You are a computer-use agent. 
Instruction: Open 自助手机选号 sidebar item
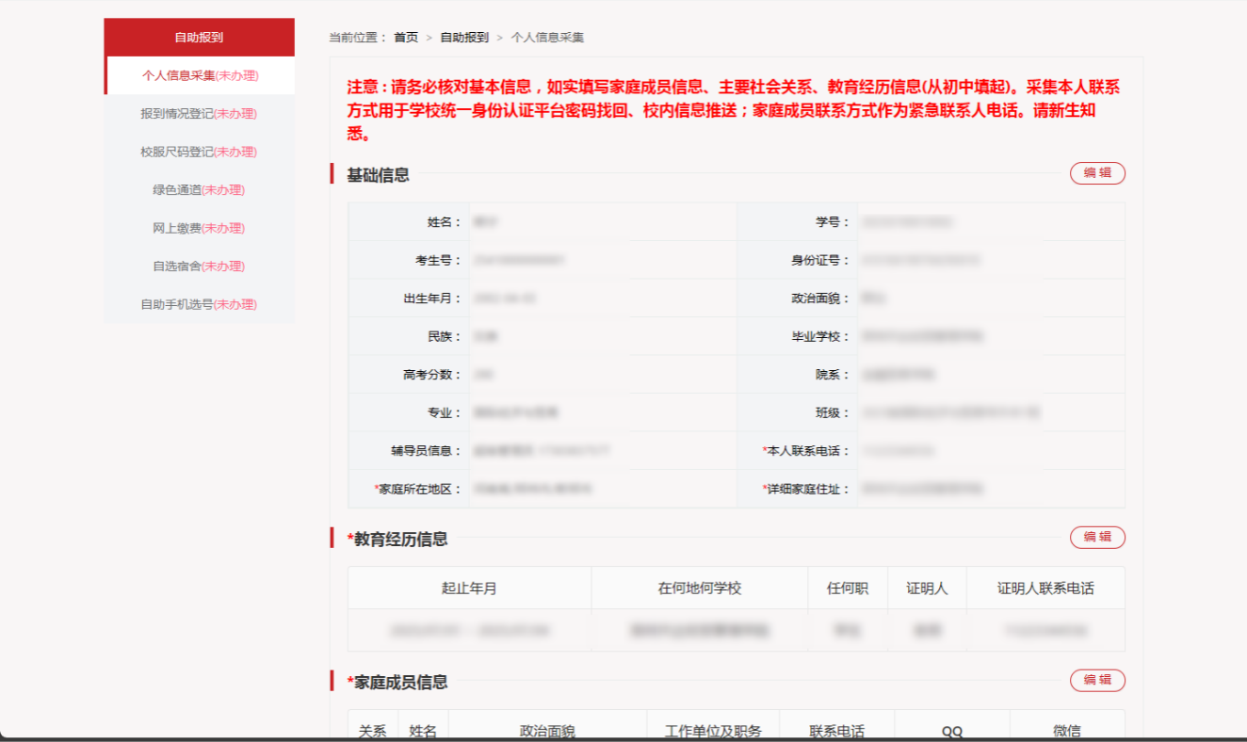(199, 304)
